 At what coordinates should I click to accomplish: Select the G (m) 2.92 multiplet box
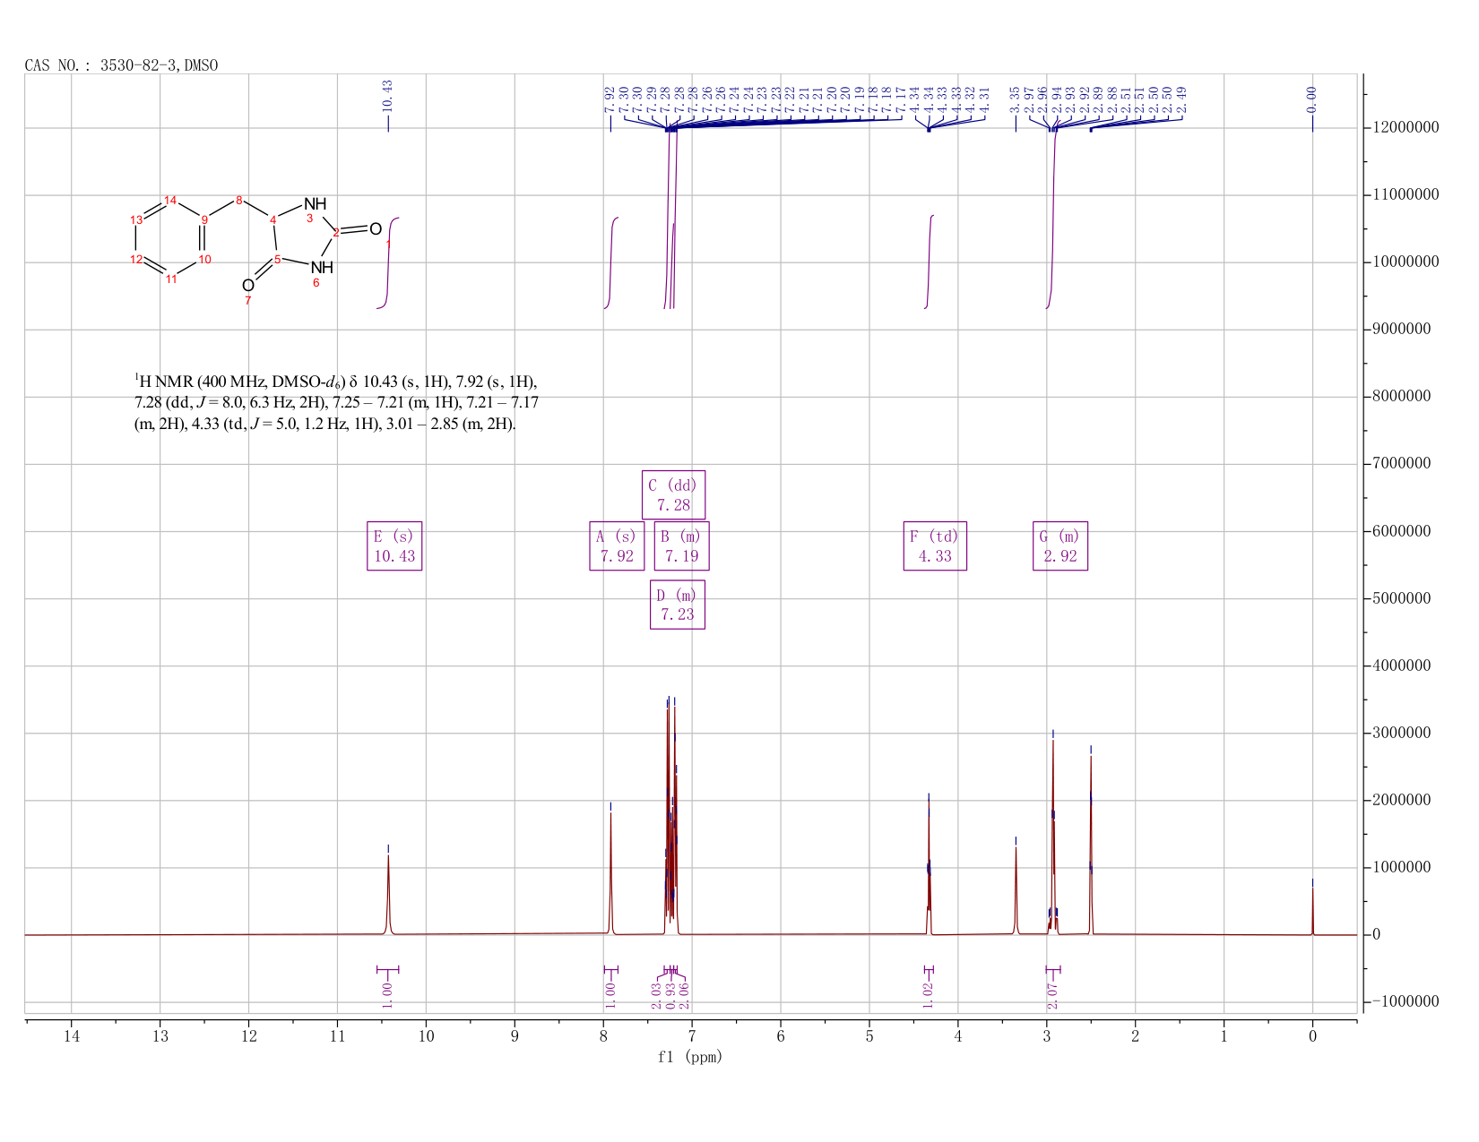coord(1060,545)
